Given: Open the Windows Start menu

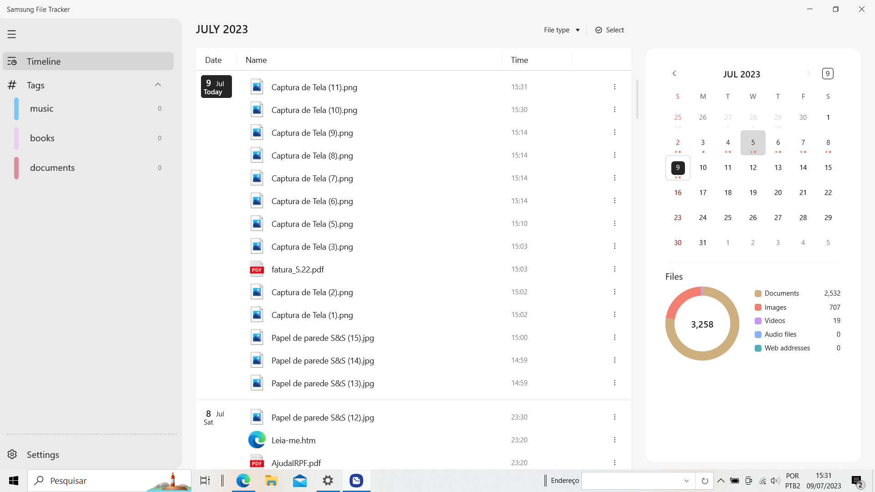Looking at the screenshot, I should [14, 481].
